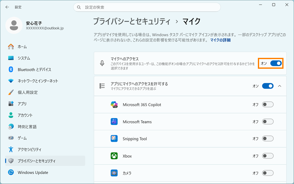Screen dimensions: 294x184
Task: Click the microphone icon for マイクへのアクセス
Action: [102, 63]
